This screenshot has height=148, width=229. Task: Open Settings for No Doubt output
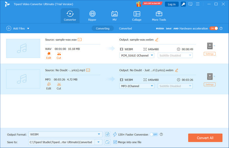[x=210, y=84]
